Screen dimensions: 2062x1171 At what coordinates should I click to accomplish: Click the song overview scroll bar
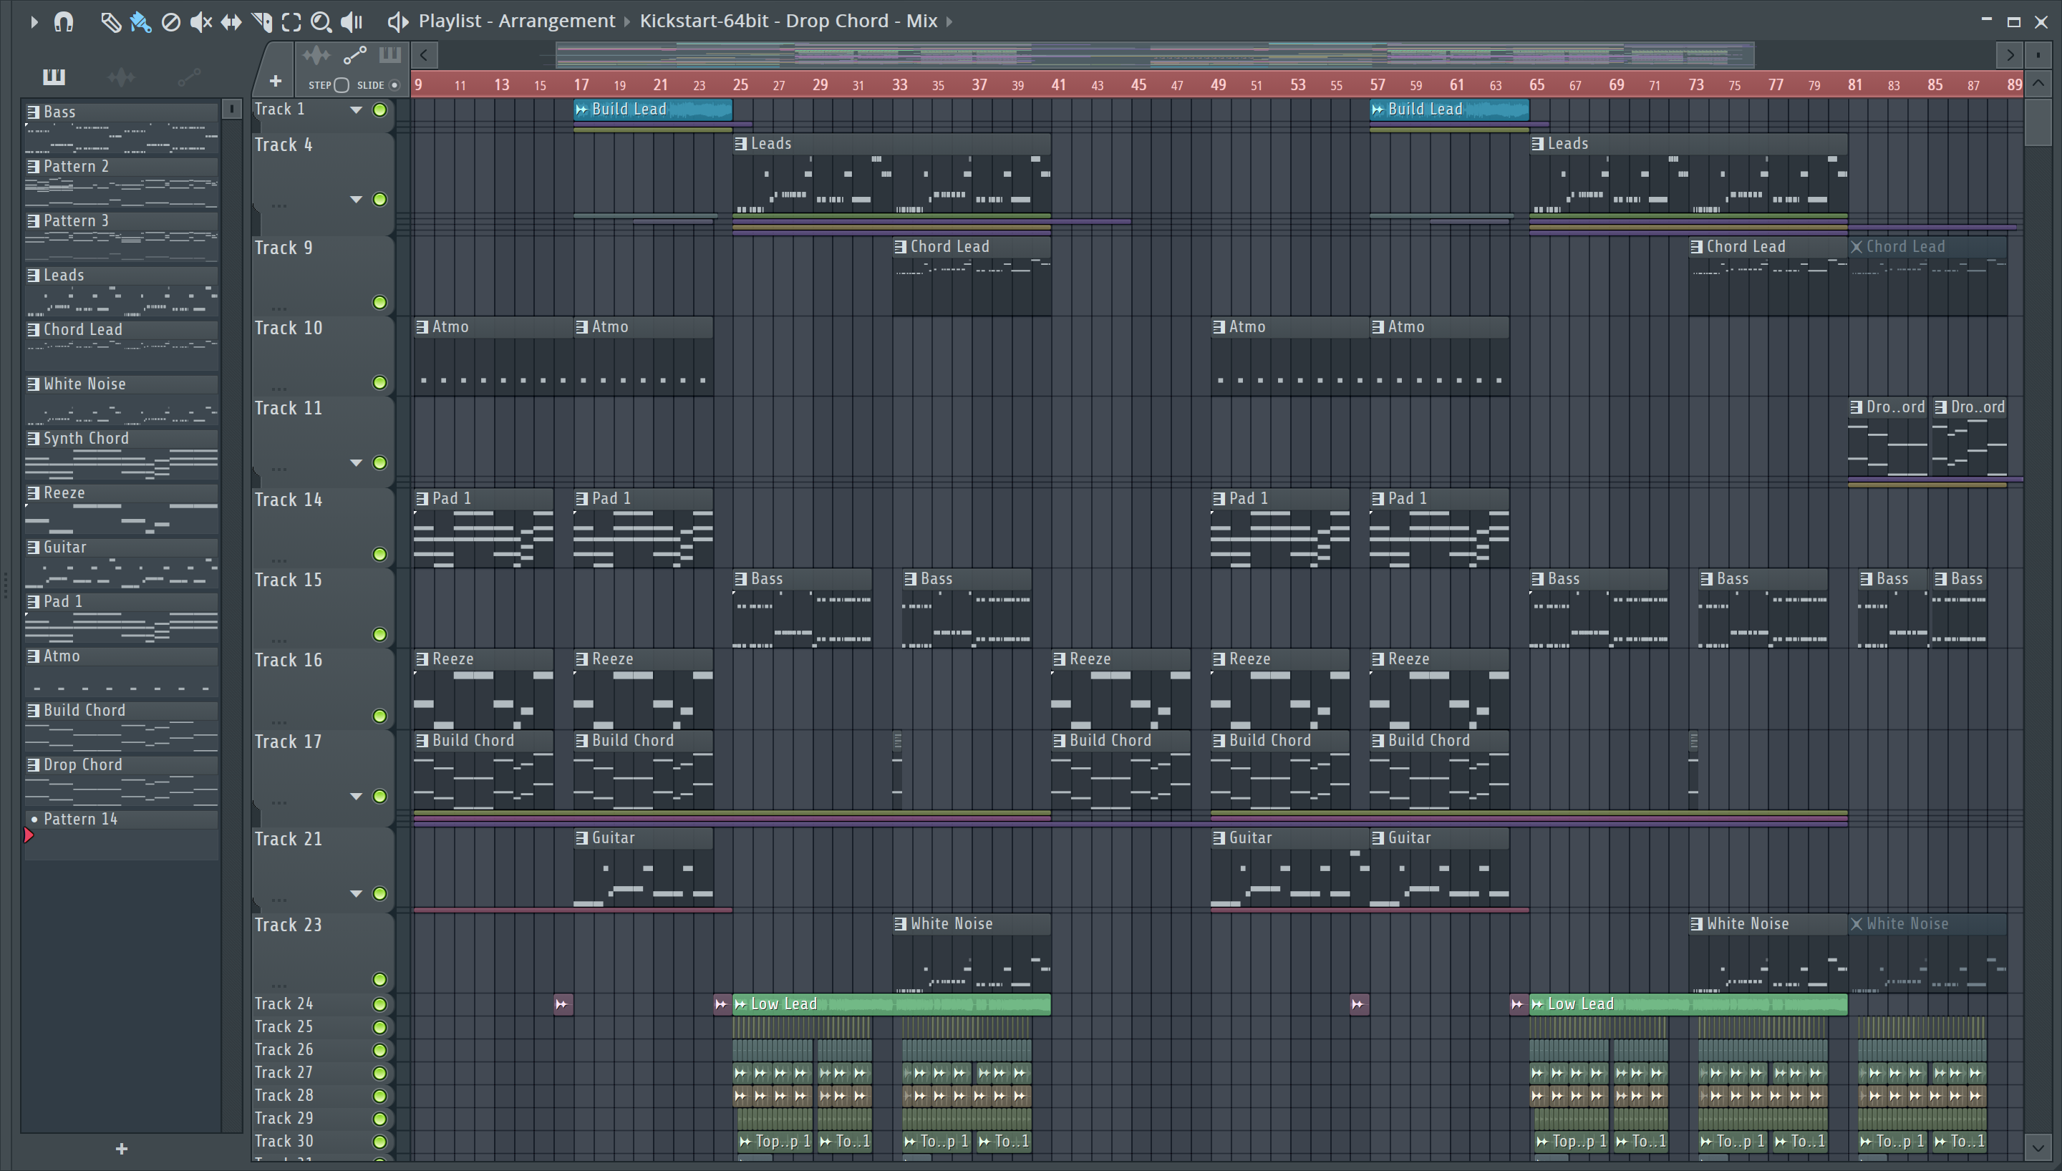[x=1155, y=54]
